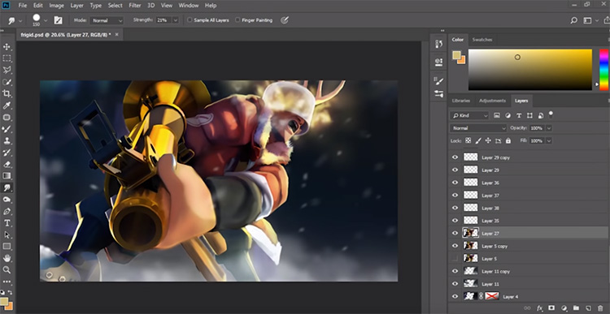
Task: Select the Clone Stamp tool
Action: pos(7,141)
